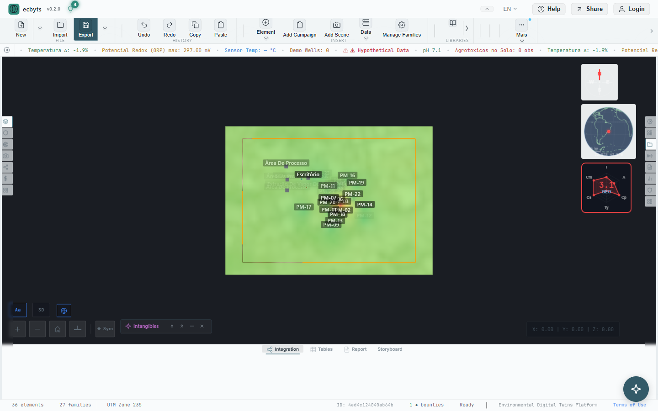This screenshot has height=411, width=658.
Task: Select the dollar sign icon in left sidebar
Action: [x=6, y=179]
